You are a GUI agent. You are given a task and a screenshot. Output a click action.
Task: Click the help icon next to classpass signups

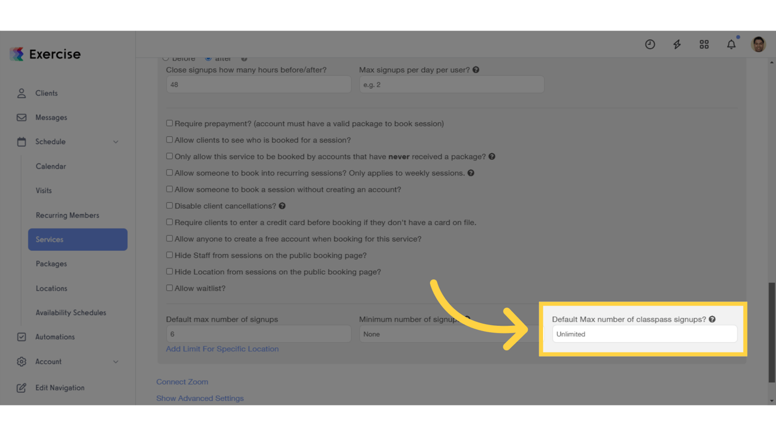712,319
